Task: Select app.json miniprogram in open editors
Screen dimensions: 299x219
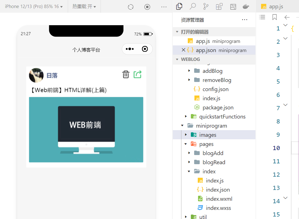Action: click(x=214, y=50)
